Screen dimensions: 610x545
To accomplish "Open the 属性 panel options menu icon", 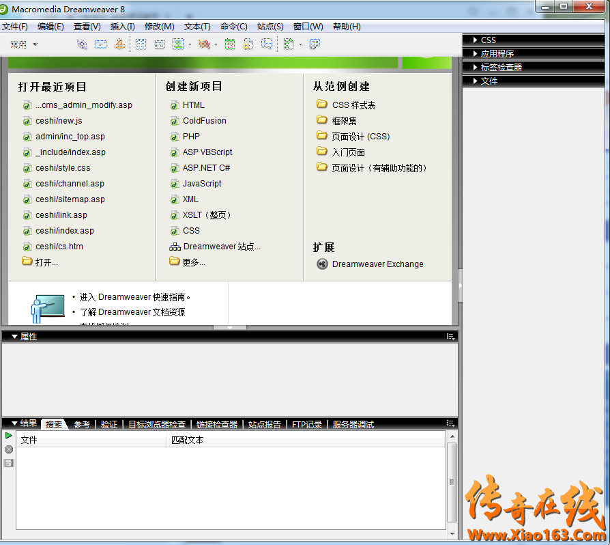I will 450,337.
